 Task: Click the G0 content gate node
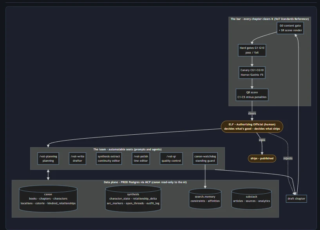pos(290,28)
